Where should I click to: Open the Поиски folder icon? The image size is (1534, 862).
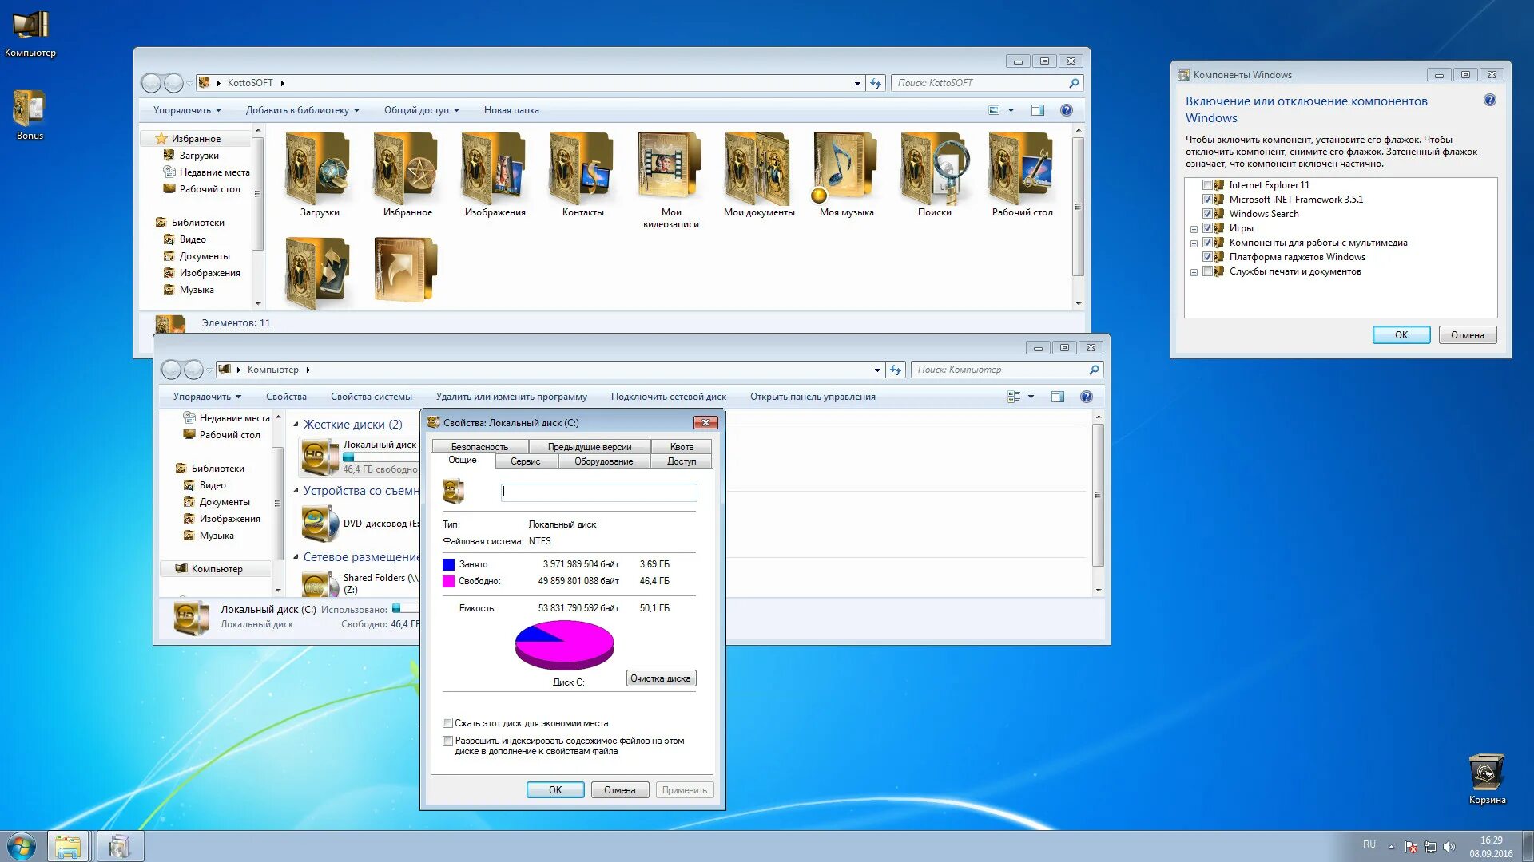pyautogui.click(x=935, y=169)
